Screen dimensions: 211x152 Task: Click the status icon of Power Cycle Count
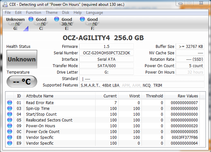point(10,132)
